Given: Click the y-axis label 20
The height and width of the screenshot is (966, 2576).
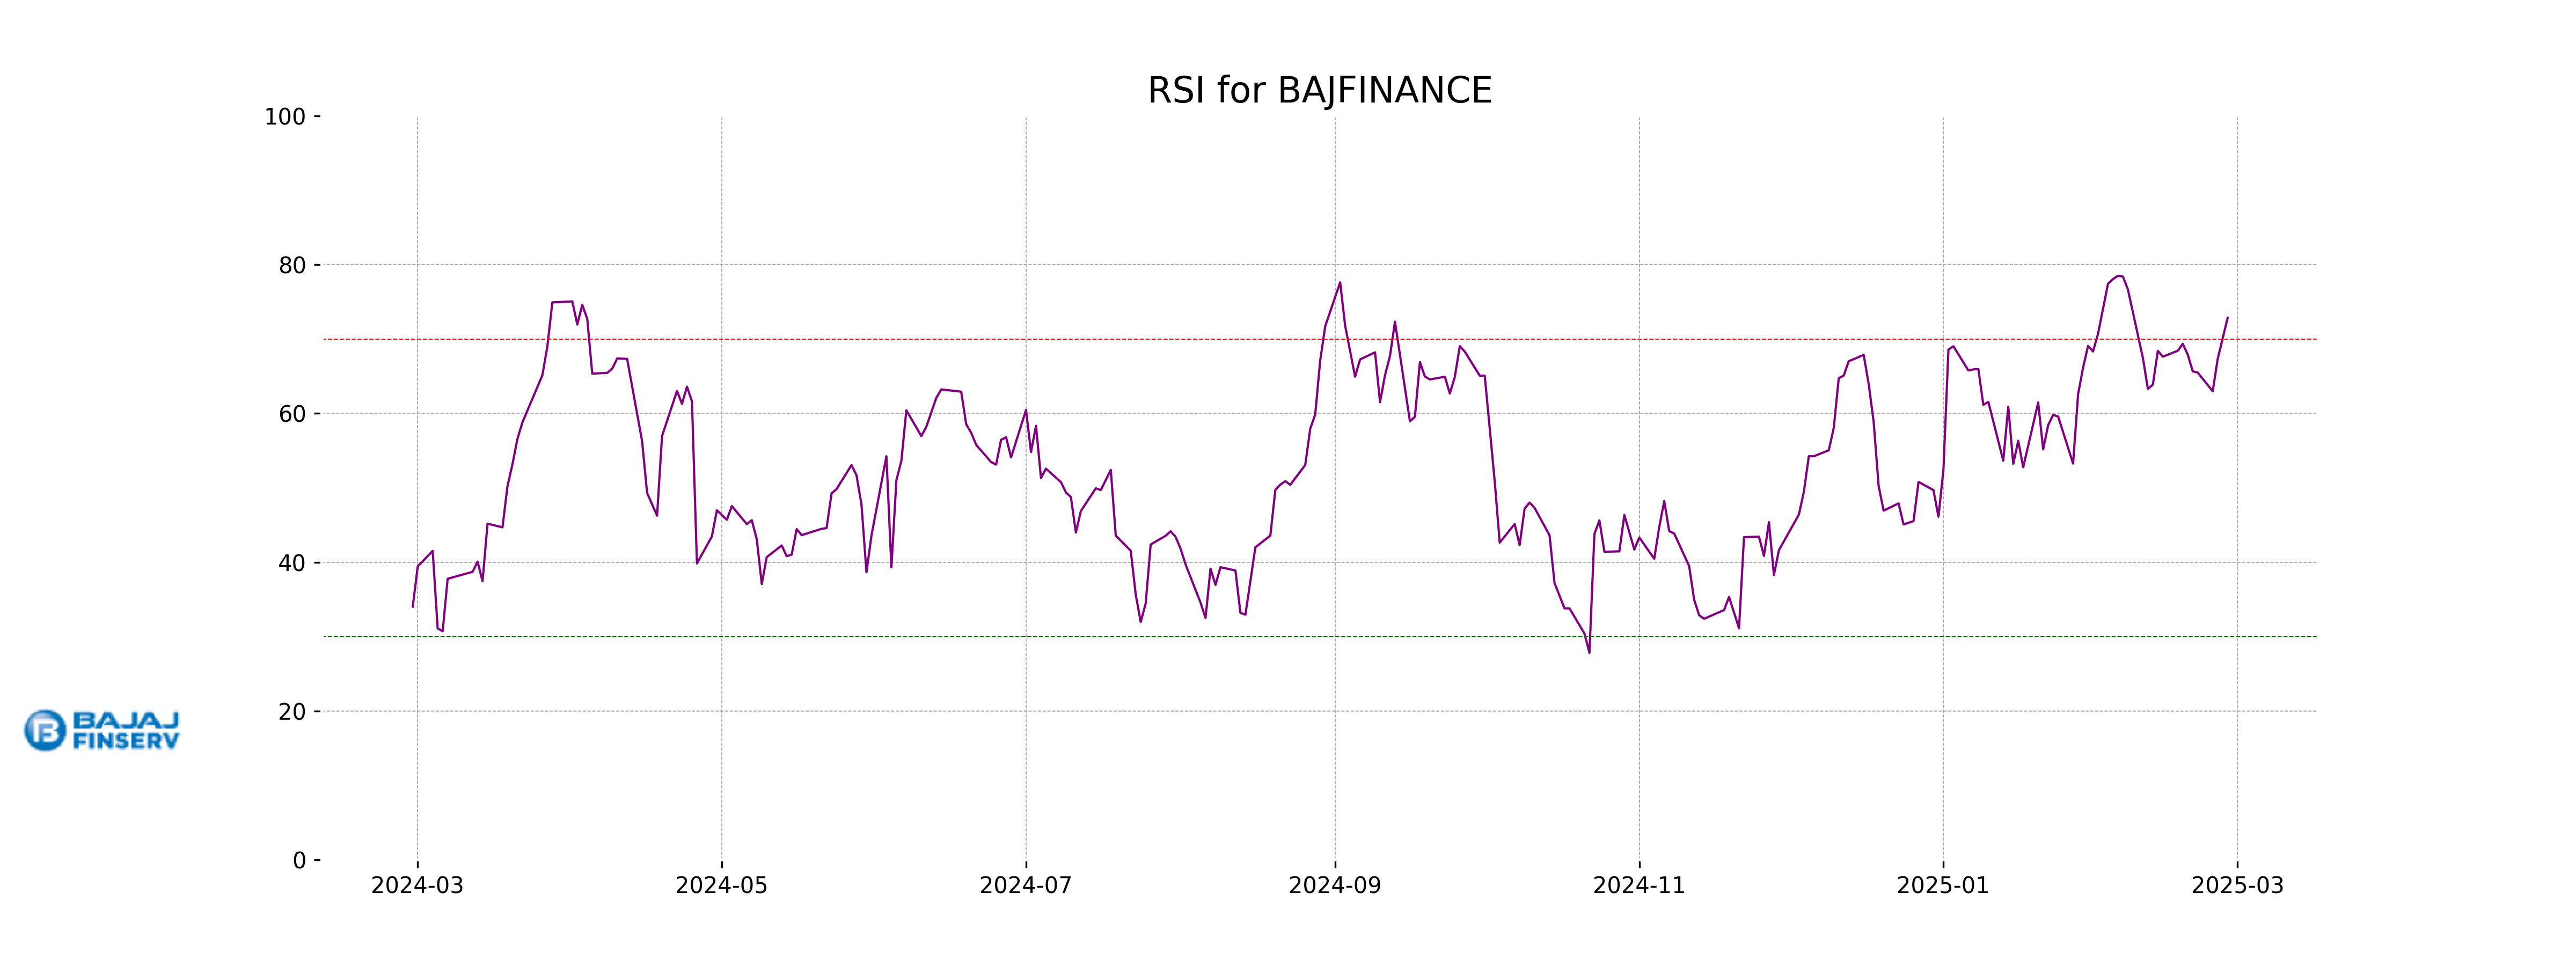Looking at the screenshot, I should click(x=292, y=712).
